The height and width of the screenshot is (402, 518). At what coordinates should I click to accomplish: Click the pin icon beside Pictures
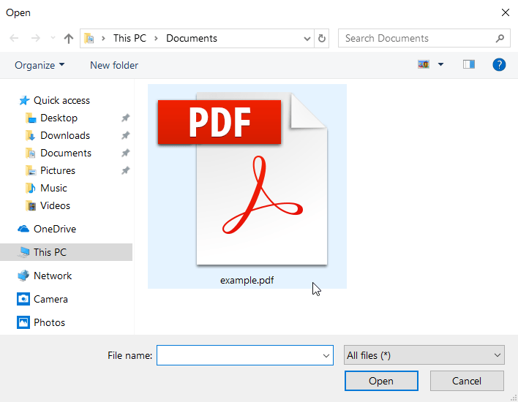click(125, 170)
